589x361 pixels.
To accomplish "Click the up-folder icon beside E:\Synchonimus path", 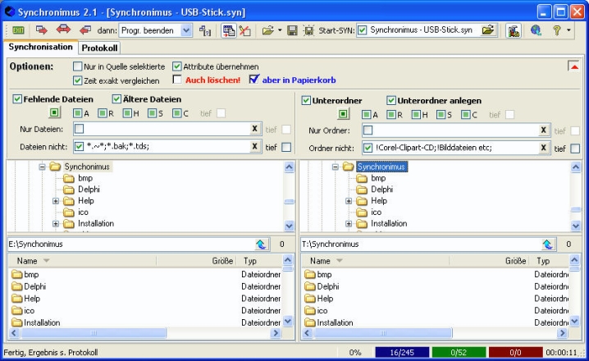I will [262, 244].
